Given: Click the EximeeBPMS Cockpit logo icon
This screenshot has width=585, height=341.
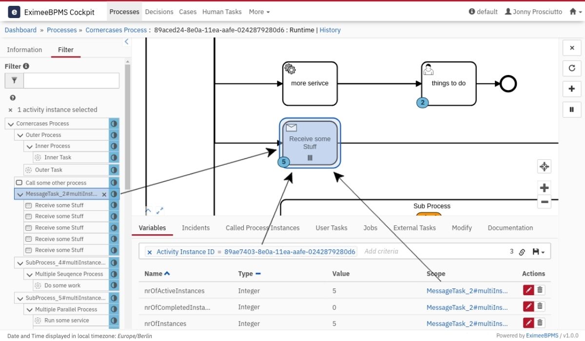Looking at the screenshot, I should [14, 12].
